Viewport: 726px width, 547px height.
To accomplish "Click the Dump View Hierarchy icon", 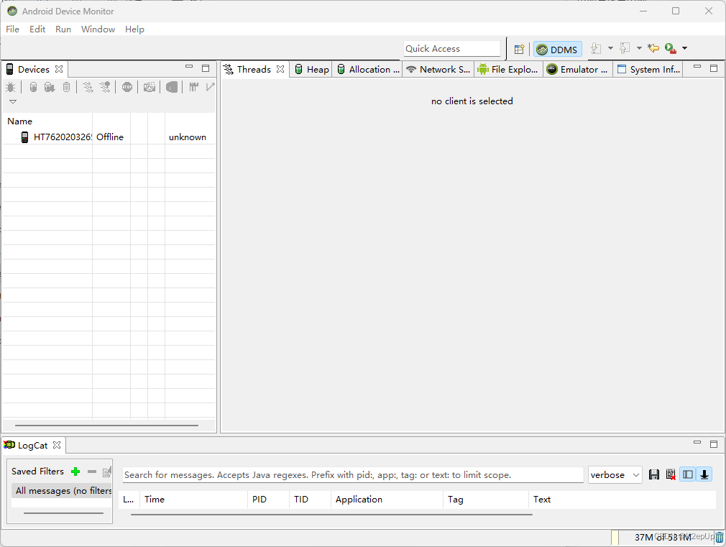I will pos(172,87).
